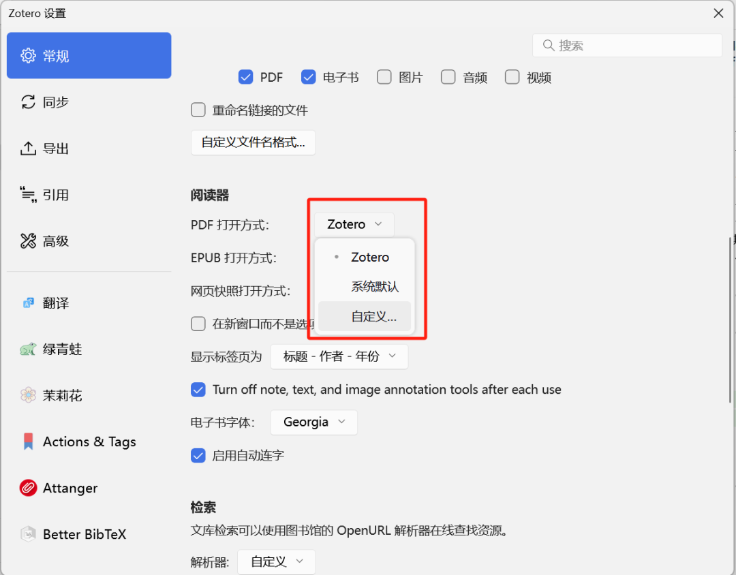Click the Actions & Tags bookmark icon
Screen dimensions: 736x575
(x=28, y=442)
